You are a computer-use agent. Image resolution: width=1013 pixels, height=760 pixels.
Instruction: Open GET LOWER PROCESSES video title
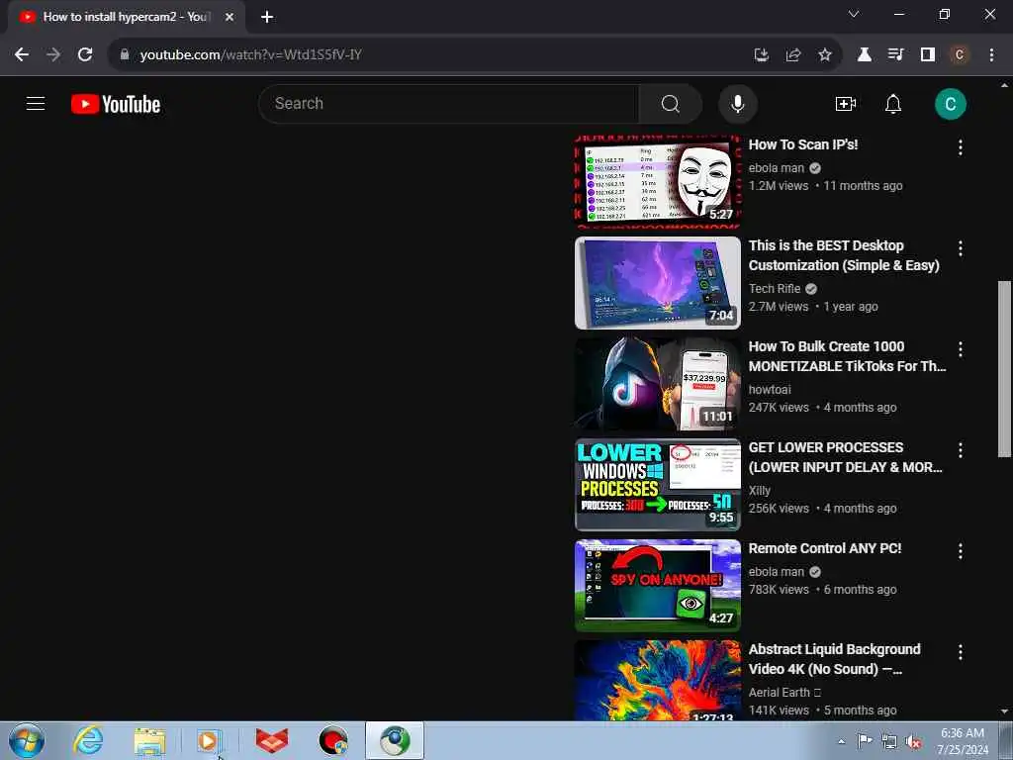click(x=845, y=457)
